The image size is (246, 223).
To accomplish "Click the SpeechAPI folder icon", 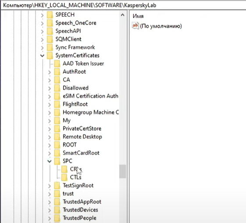I will coord(50,31).
